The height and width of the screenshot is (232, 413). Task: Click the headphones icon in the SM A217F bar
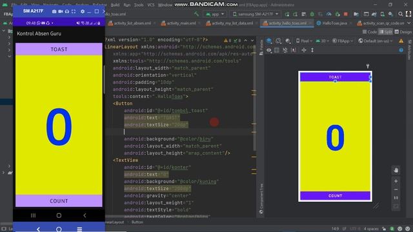67,12
